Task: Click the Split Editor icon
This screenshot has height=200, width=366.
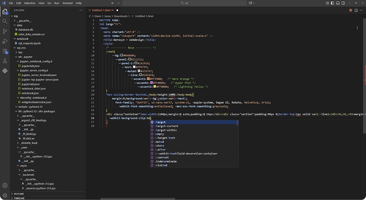Action: (356, 10)
